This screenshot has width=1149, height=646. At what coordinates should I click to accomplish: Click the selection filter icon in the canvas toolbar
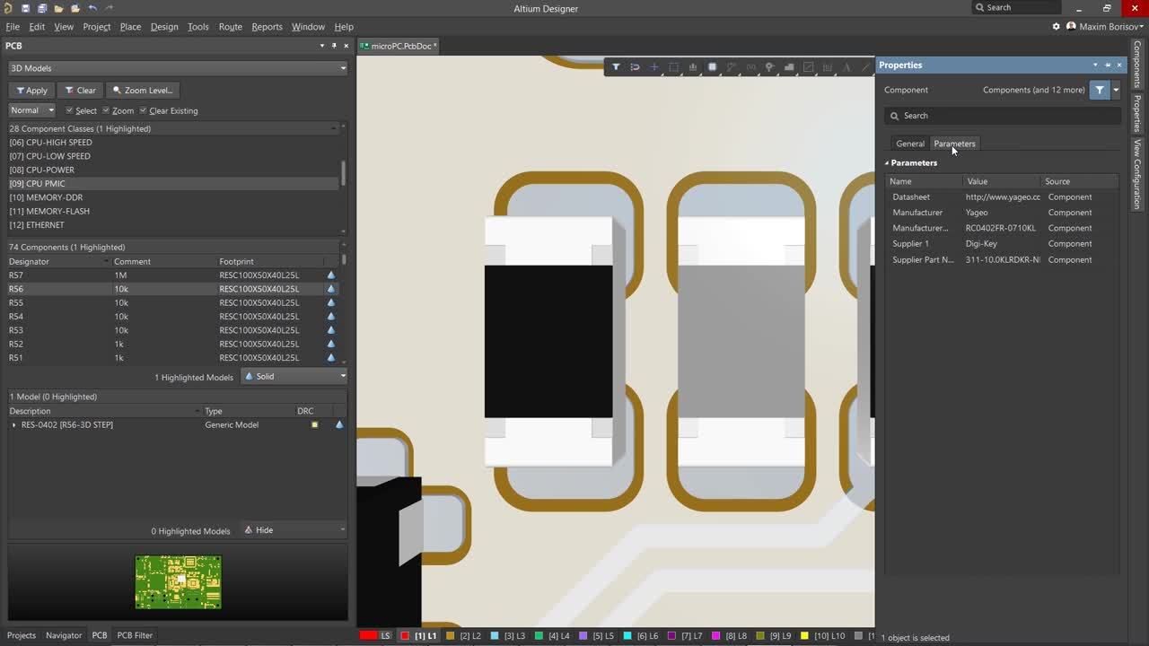616,67
